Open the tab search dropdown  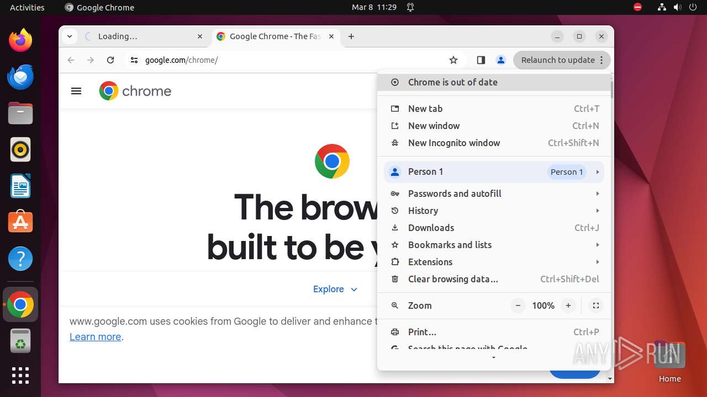[x=69, y=36]
